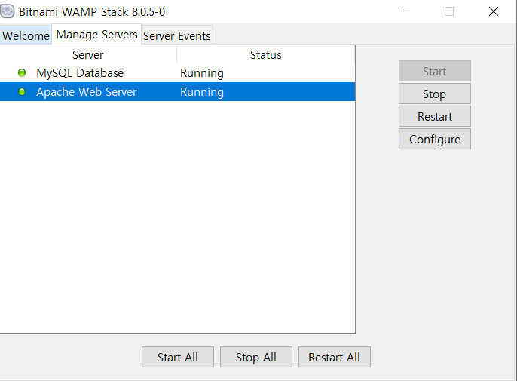The width and height of the screenshot is (517, 381).
Task: Click the disabled maximize window button
Action: tap(449, 11)
